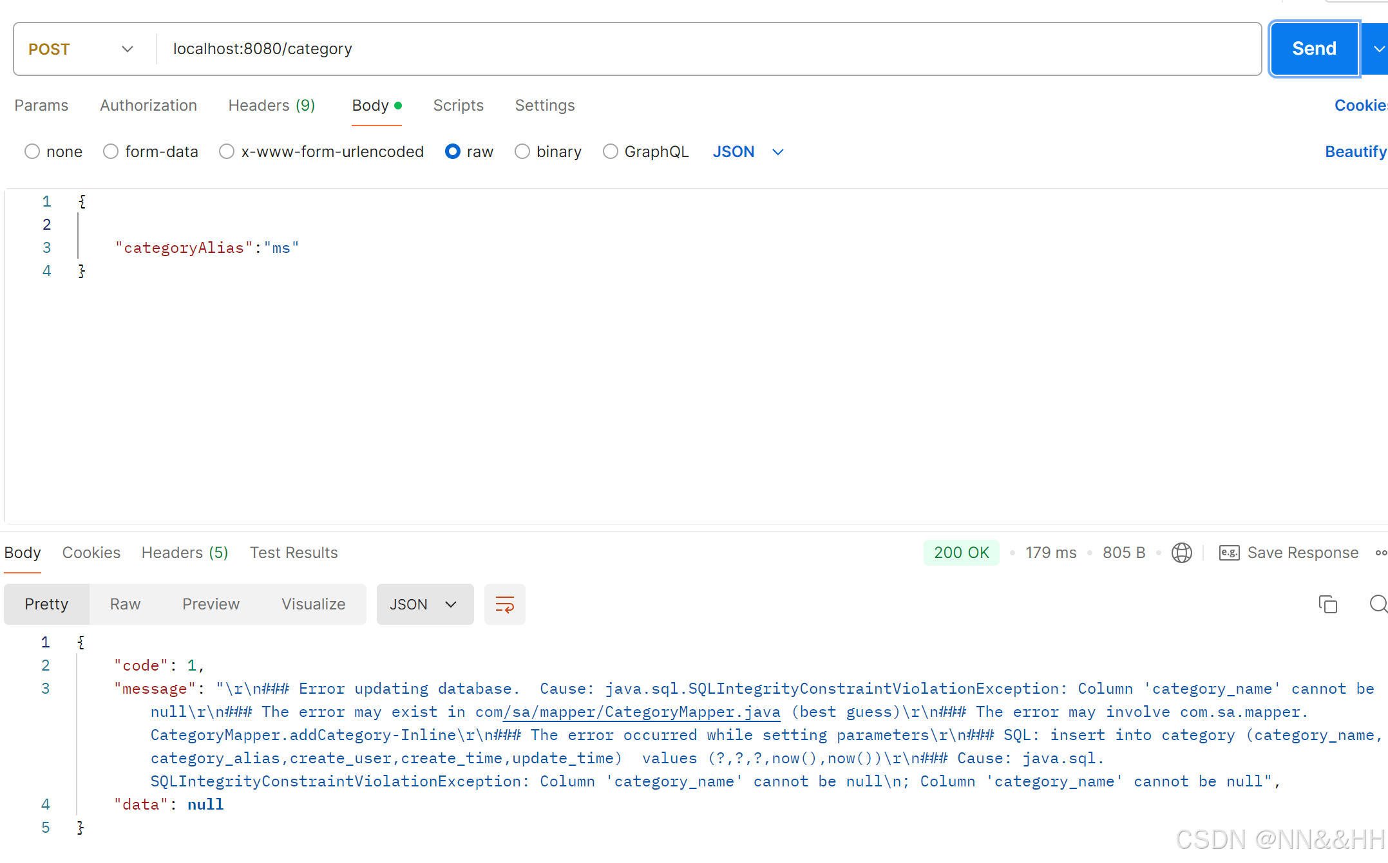Click the "code": 1 line in response
1388x863 pixels.
pyautogui.click(x=159, y=665)
